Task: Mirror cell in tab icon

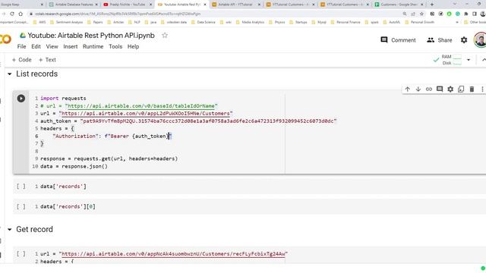Action: pyautogui.click(x=461, y=89)
